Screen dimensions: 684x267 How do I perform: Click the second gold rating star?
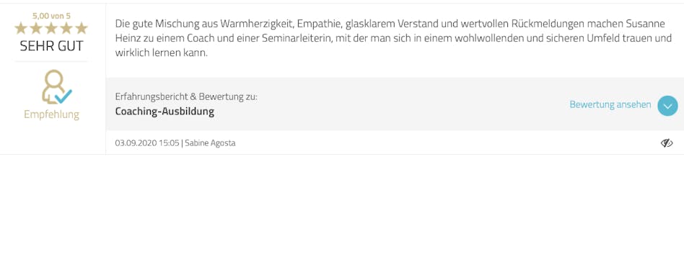point(36,28)
